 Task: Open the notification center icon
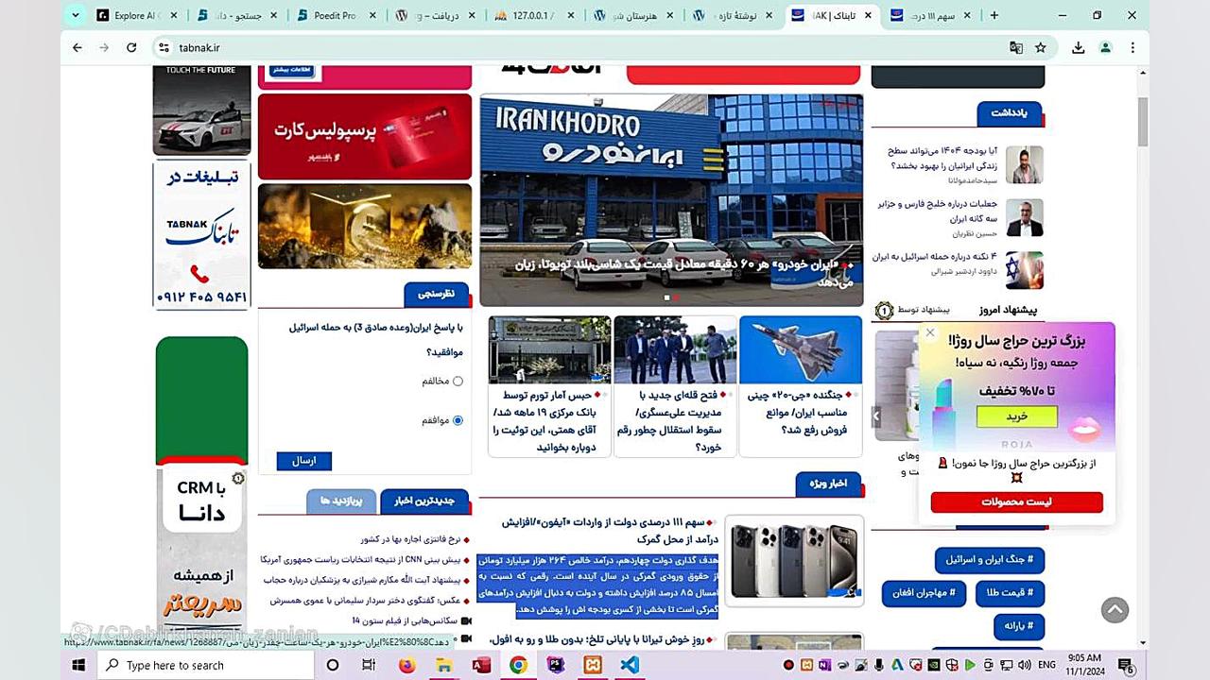[1126, 665]
